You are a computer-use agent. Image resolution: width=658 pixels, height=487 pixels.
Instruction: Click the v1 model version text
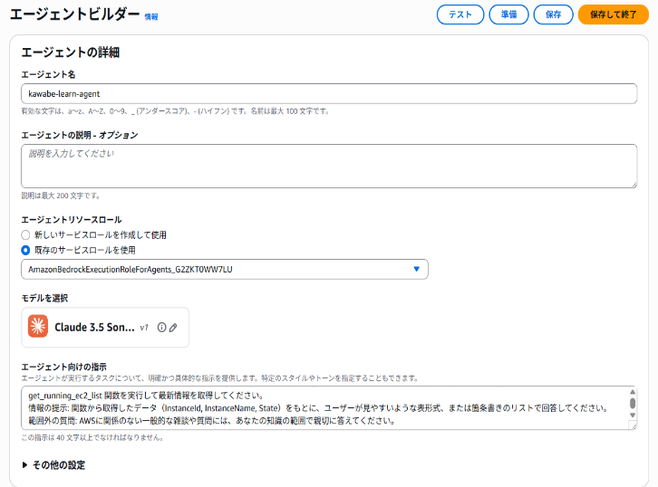click(144, 328)
